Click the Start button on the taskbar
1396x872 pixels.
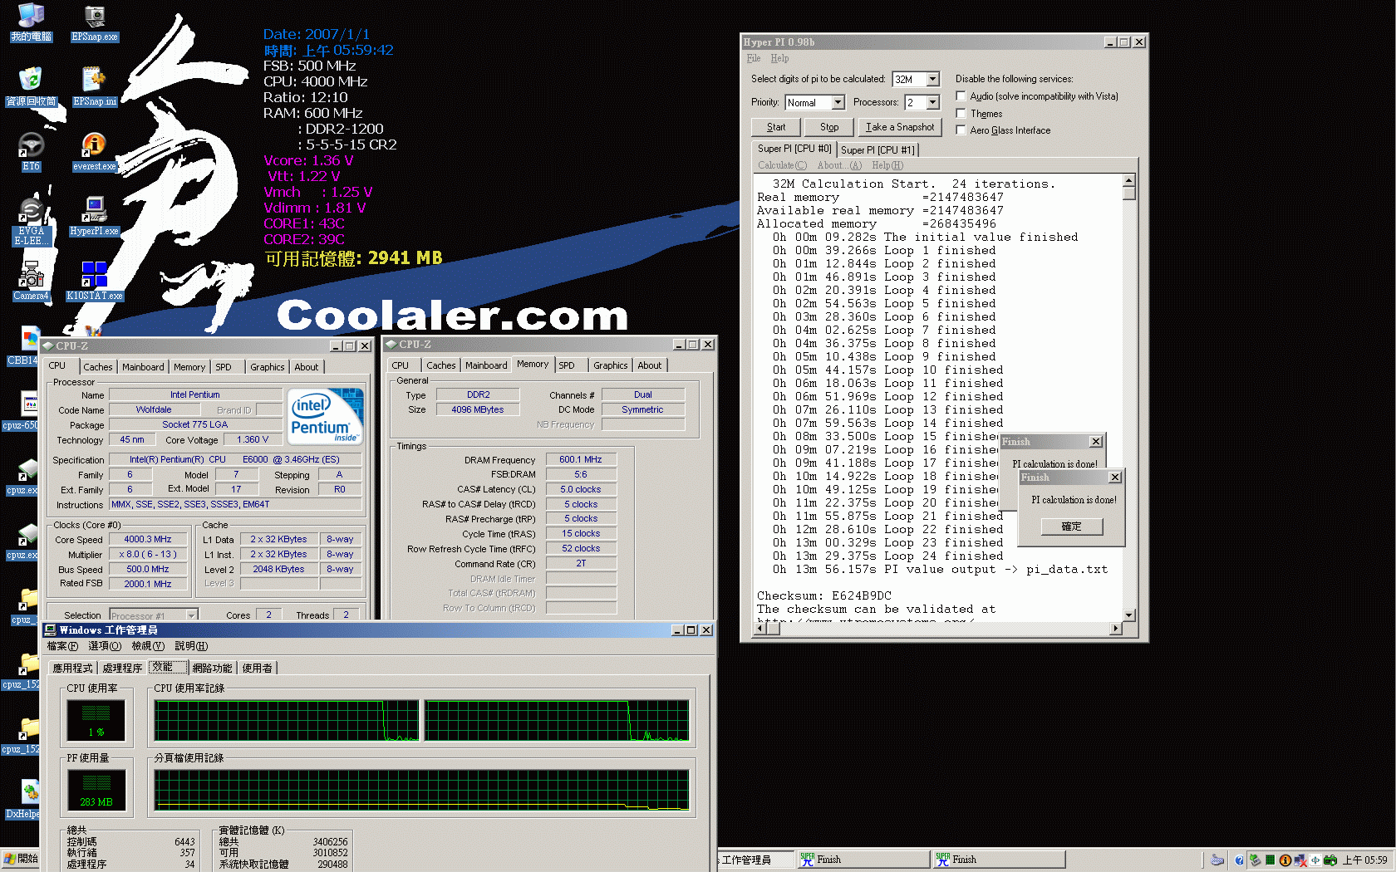pyautogui.click(x=21, y=859)
